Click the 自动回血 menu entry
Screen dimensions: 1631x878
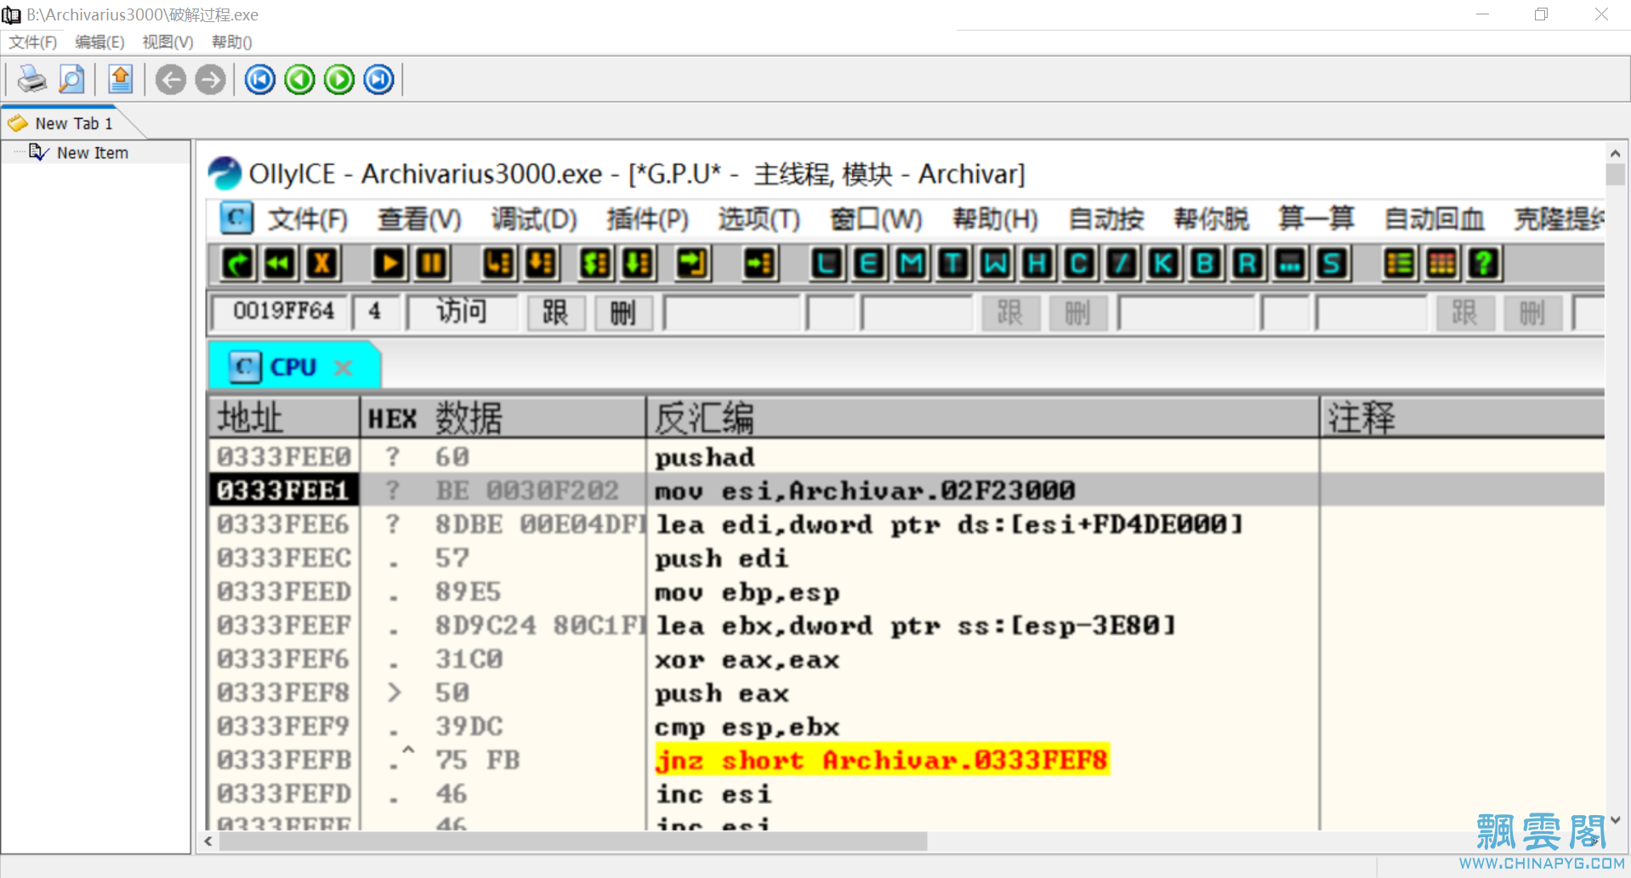[x=1434, y=219]
